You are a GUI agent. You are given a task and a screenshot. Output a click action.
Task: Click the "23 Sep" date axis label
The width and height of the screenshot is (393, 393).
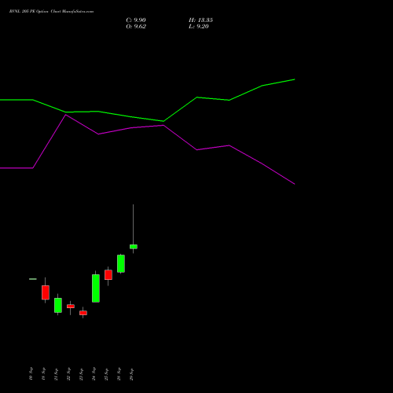[x=81, y=374]
